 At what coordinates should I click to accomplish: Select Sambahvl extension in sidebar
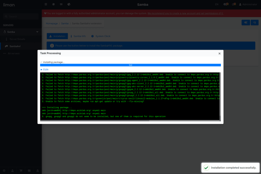[15, 46]
